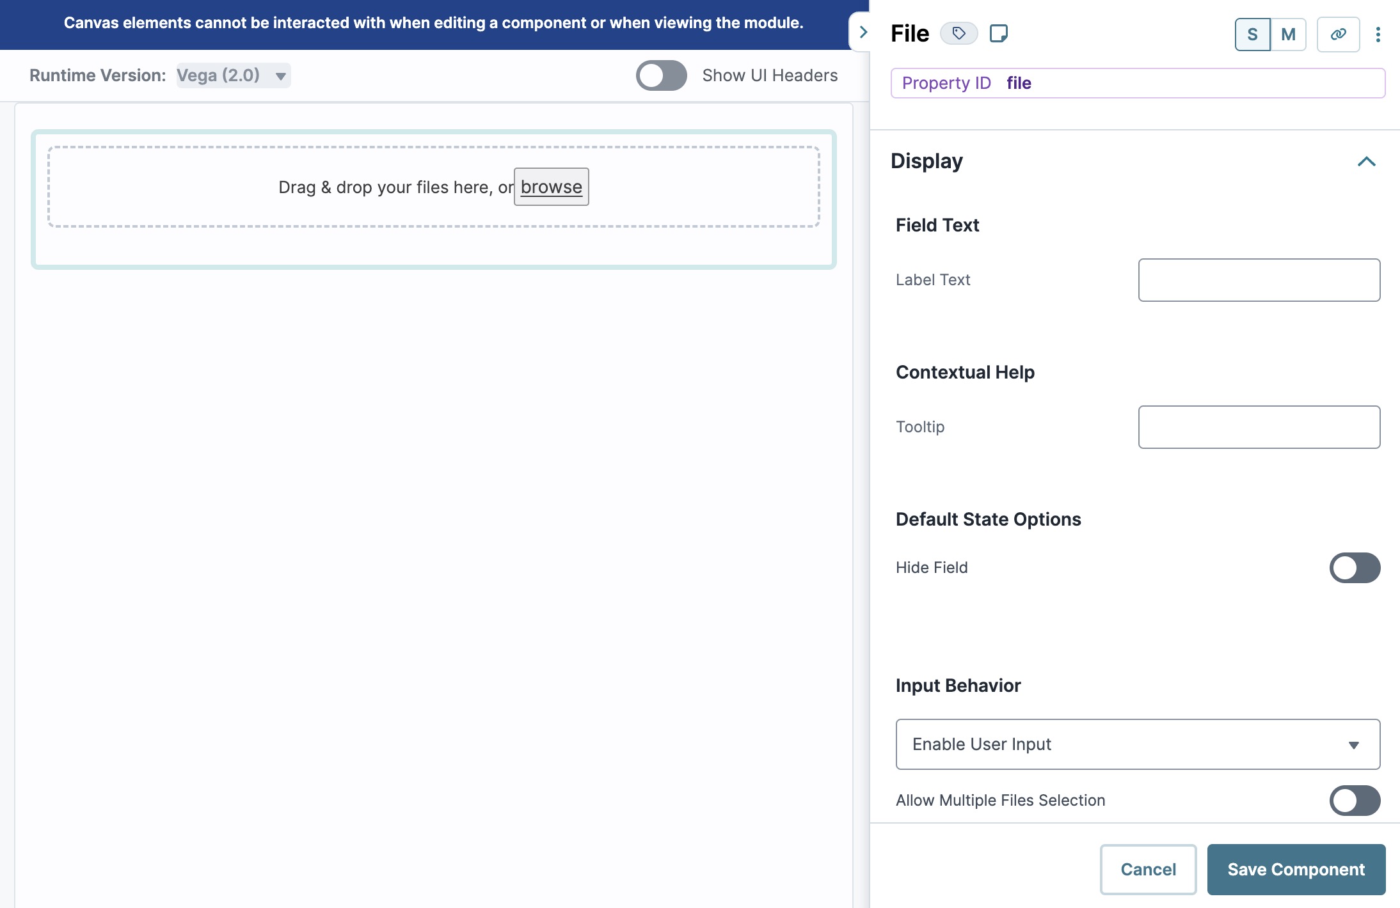Viewport: 1400px width, 908px height.
Task: Switch to the S view tab
Action: (x=1252, y=35)
